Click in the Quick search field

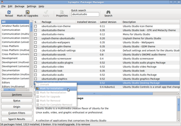click(x=85, y=14)
